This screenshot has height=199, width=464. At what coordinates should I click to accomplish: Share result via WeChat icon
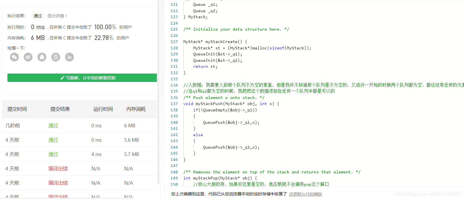point(14,57)
